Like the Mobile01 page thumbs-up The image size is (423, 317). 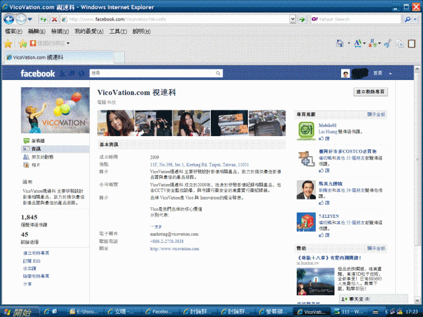324,138
